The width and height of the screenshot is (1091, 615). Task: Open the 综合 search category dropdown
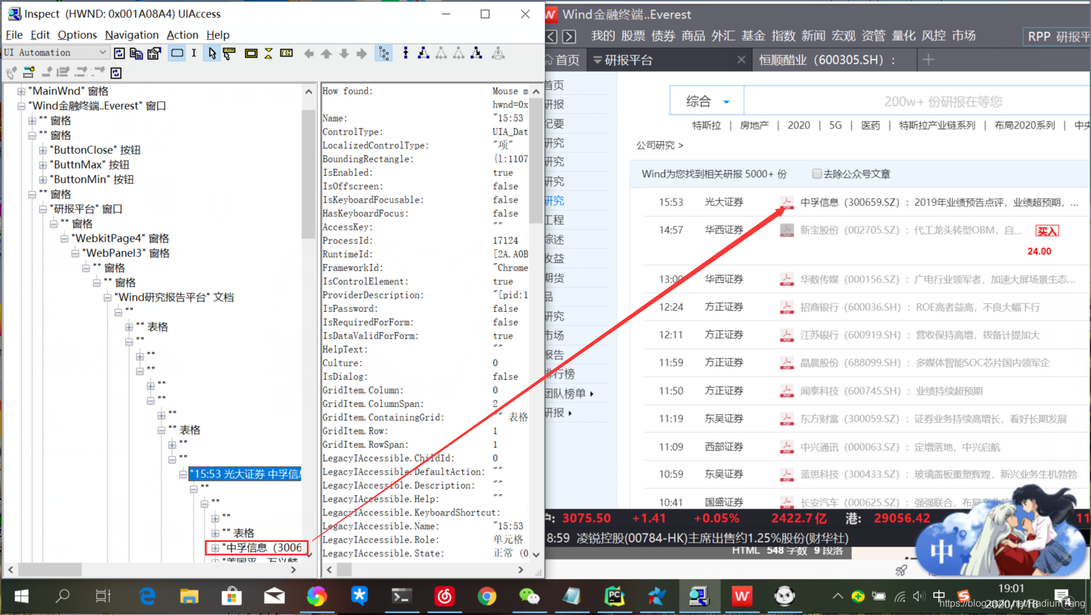pyautogui.click(x=707, y=101)
